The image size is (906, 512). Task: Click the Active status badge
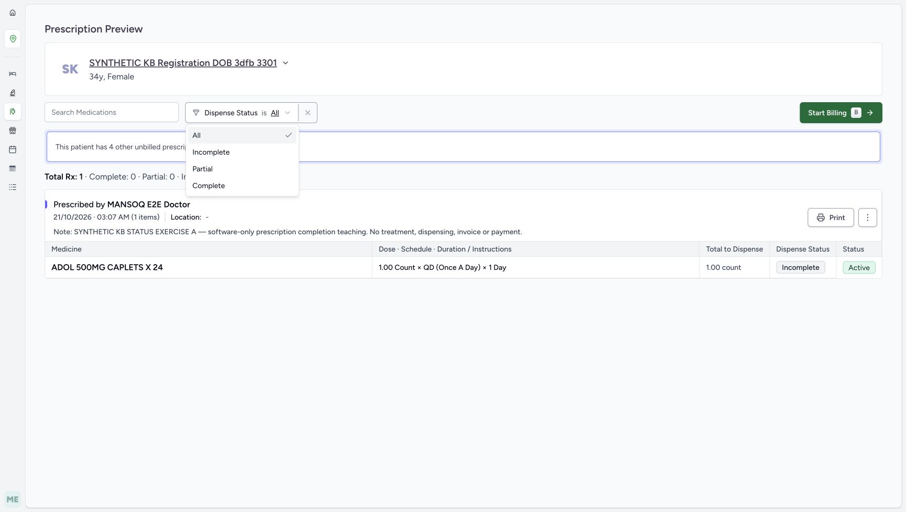(x=859, y=267)
